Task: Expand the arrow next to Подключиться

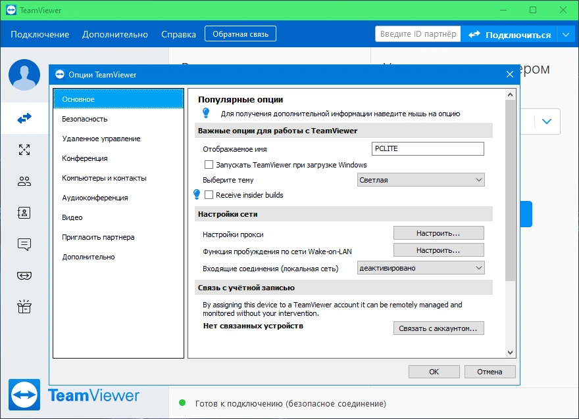Action: pos(566,35)
